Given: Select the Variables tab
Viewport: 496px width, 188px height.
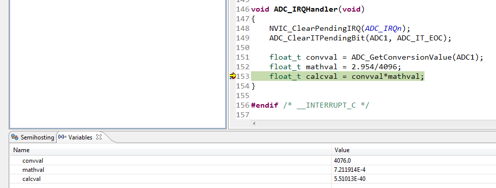Looking at the screenshot, I should click(80, 137).
